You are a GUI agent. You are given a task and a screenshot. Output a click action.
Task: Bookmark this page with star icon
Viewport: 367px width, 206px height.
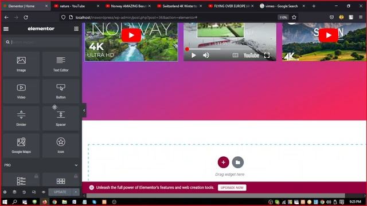coord(294,17)
